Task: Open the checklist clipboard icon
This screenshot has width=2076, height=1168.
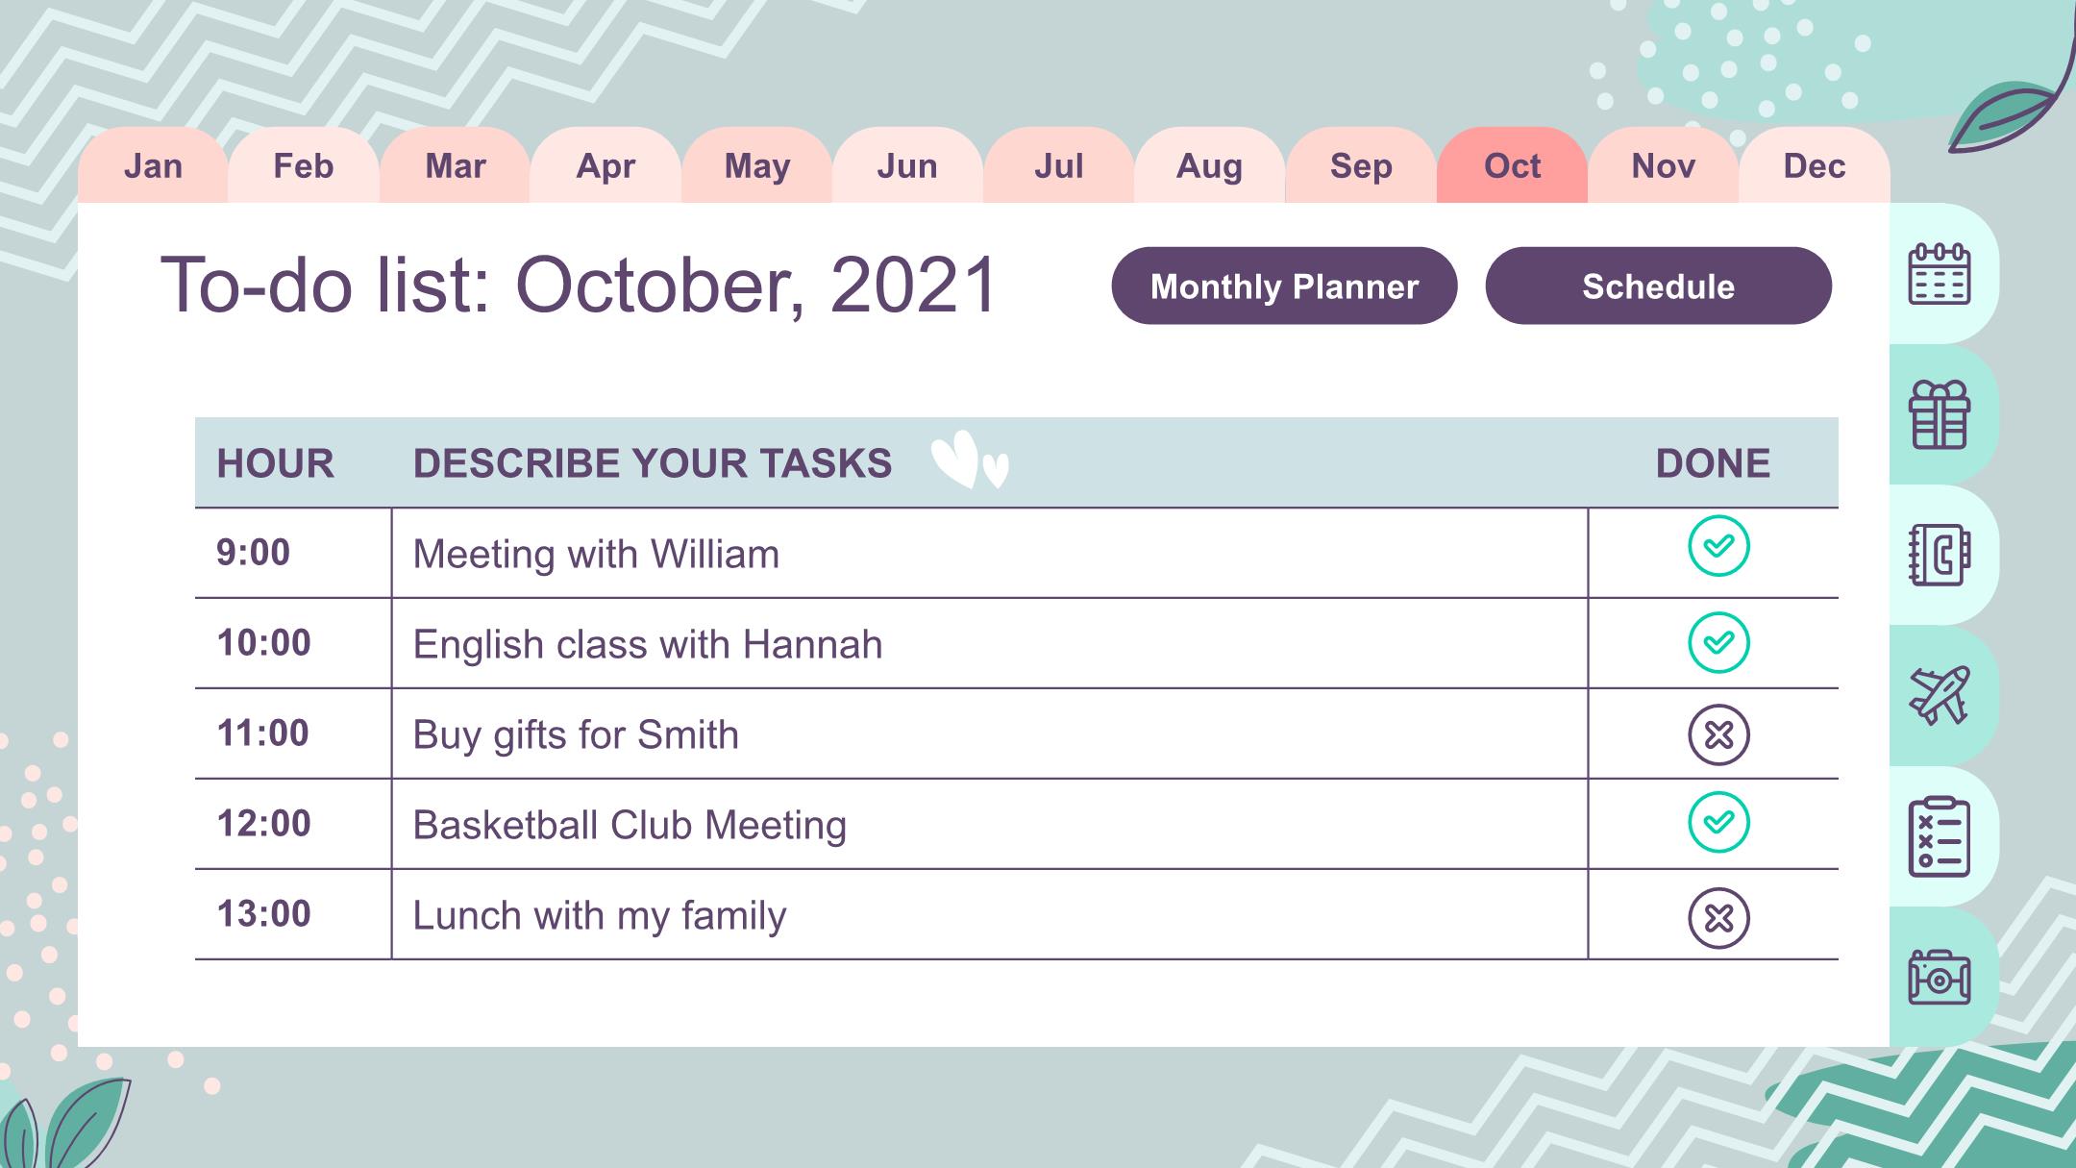Action: pyautogui.click(x=1939, y=836)
